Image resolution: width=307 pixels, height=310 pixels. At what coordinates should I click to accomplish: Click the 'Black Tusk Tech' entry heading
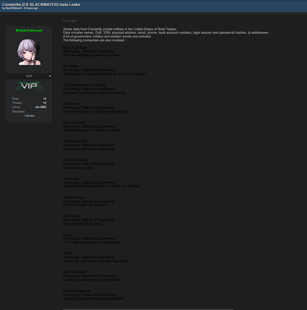point(75,48)
